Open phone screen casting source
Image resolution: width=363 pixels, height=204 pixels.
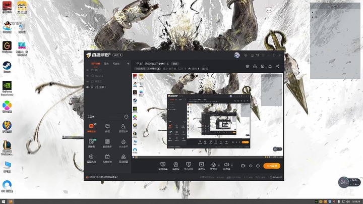(189, 166)
